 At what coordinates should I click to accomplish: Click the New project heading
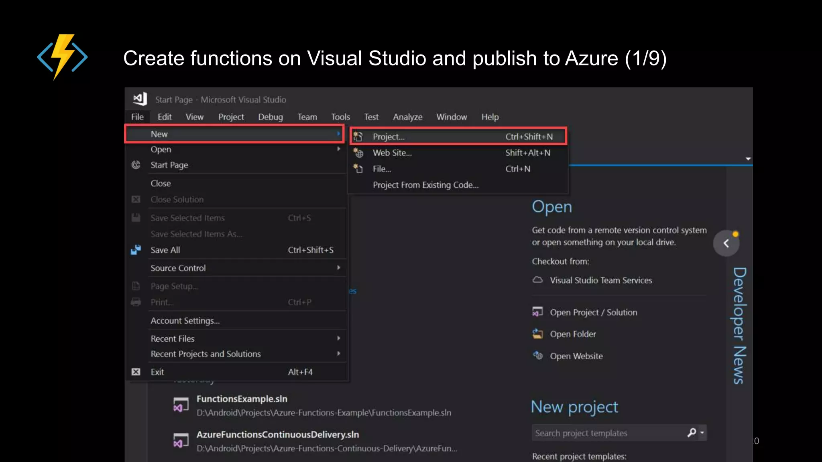pyautogui.click(x=574, y=407)
